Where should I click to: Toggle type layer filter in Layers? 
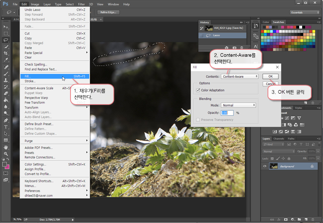point(301,144)
